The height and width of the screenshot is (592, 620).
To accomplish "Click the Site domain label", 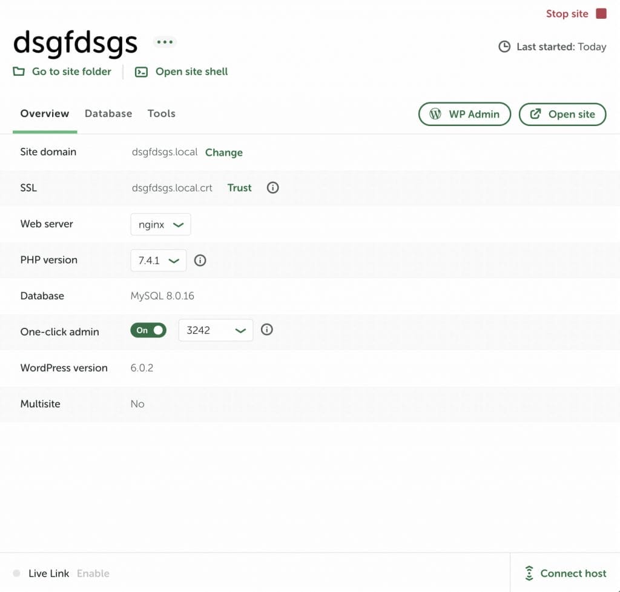I will pyautogui.click(x=48, y=152).
